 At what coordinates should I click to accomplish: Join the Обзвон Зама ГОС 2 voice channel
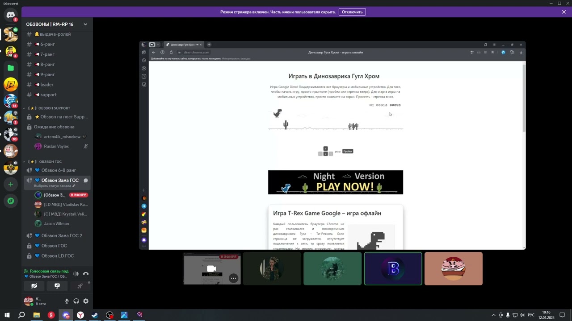tap(57, 235)
